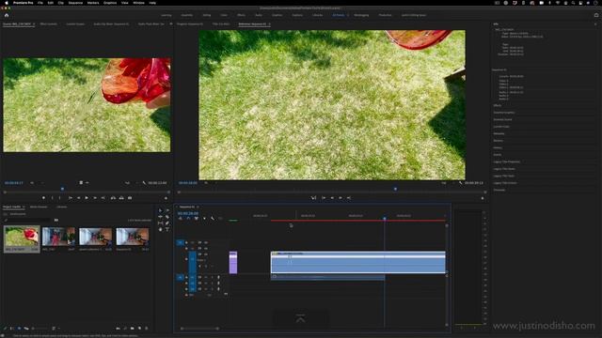The height and width of the screenshot is (338, 602).
Task: Click Play in the Source monitor
Action: coord(87,198)
